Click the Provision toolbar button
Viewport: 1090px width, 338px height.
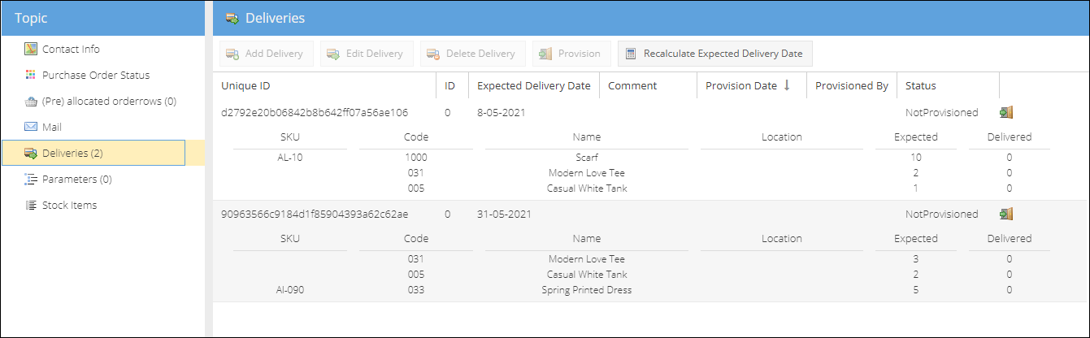coord(571,54)
